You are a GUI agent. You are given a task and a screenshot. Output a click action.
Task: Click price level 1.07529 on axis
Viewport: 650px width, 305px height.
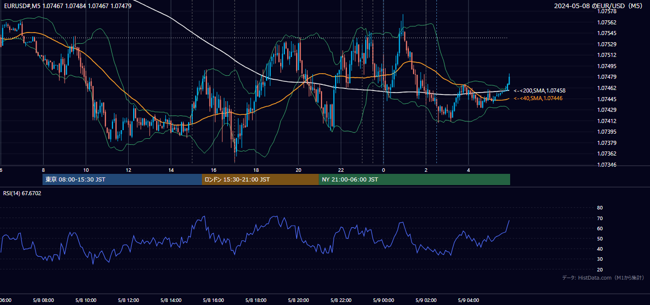click(606, 44)
